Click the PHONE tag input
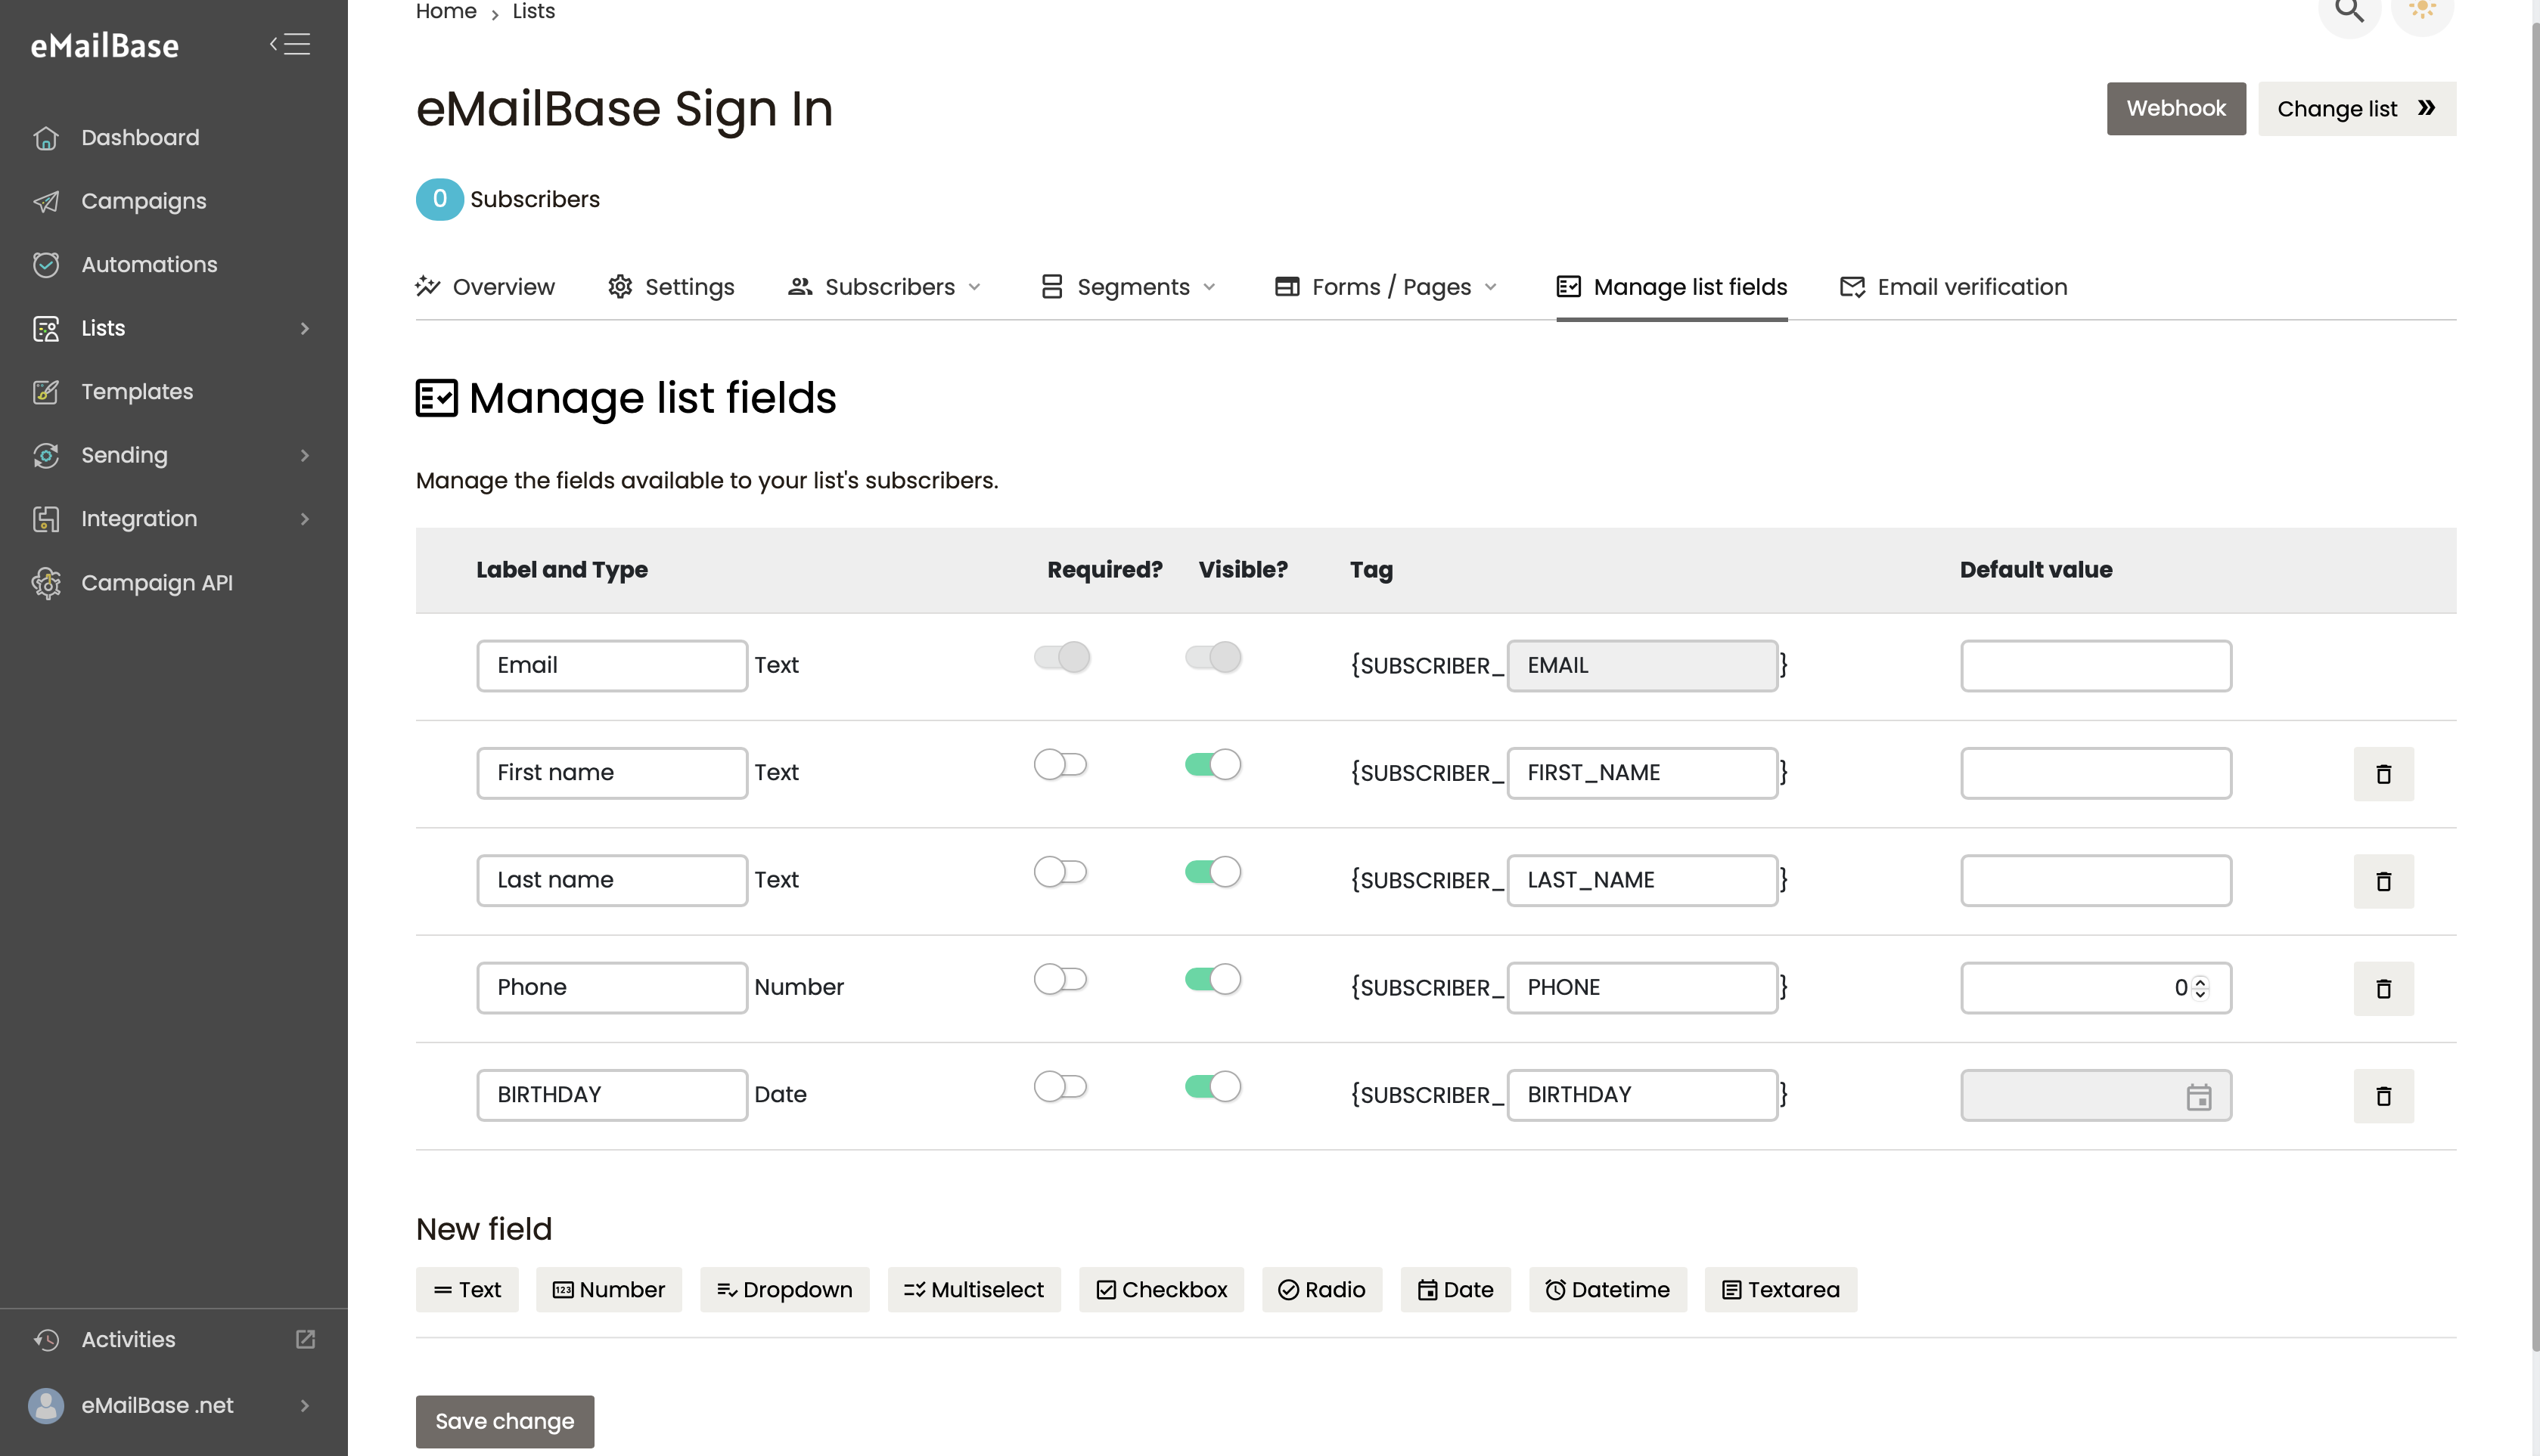Screen dimensions: 2540x1456 pos(1641,988)
